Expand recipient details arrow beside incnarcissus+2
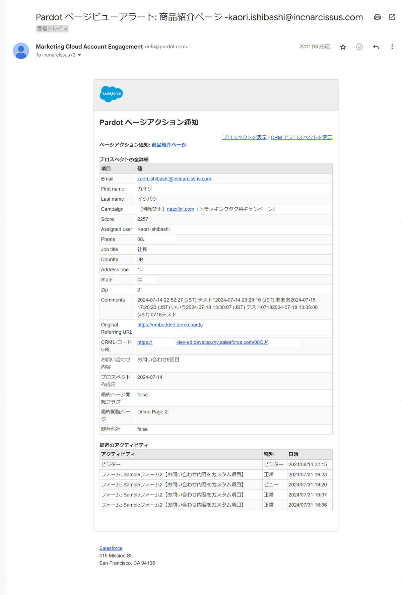Screen dimensions: 402x595 pos(79,55)
